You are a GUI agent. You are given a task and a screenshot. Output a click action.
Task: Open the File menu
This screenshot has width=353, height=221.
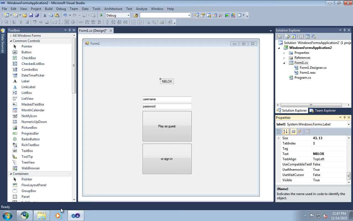4,9
